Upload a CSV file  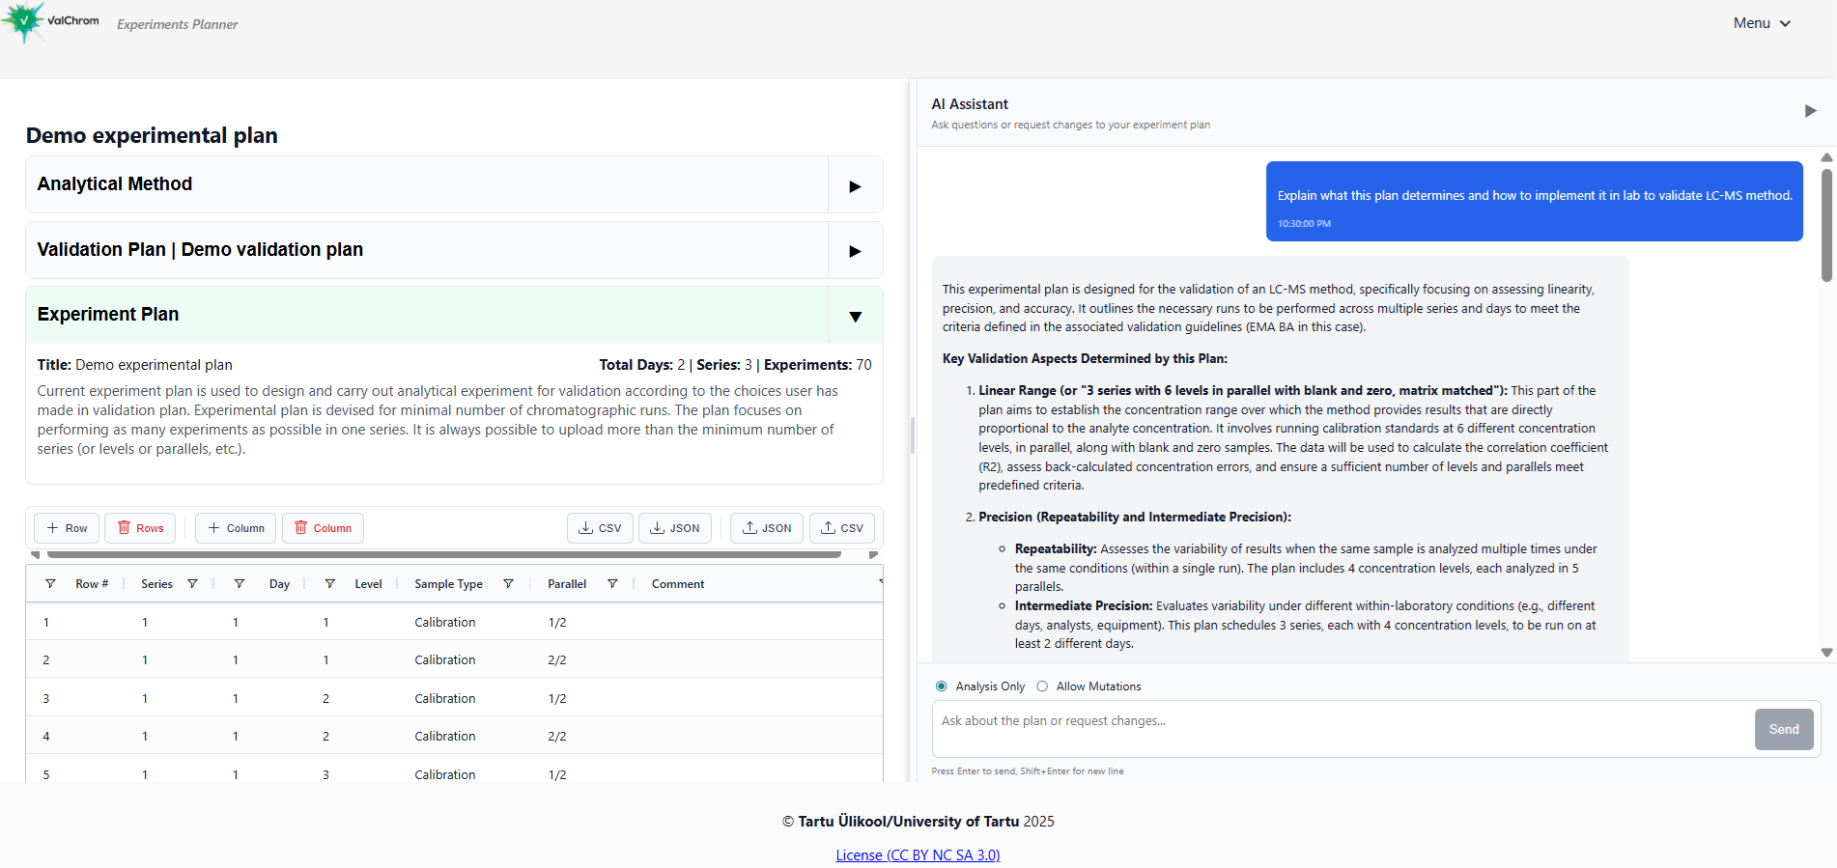(841, 528)
